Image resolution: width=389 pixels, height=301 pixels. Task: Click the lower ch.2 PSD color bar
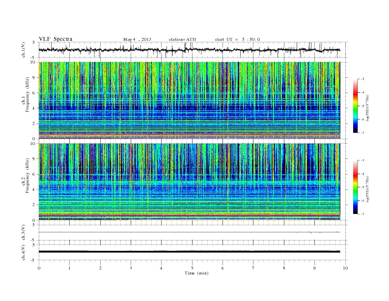pos(355,187)
